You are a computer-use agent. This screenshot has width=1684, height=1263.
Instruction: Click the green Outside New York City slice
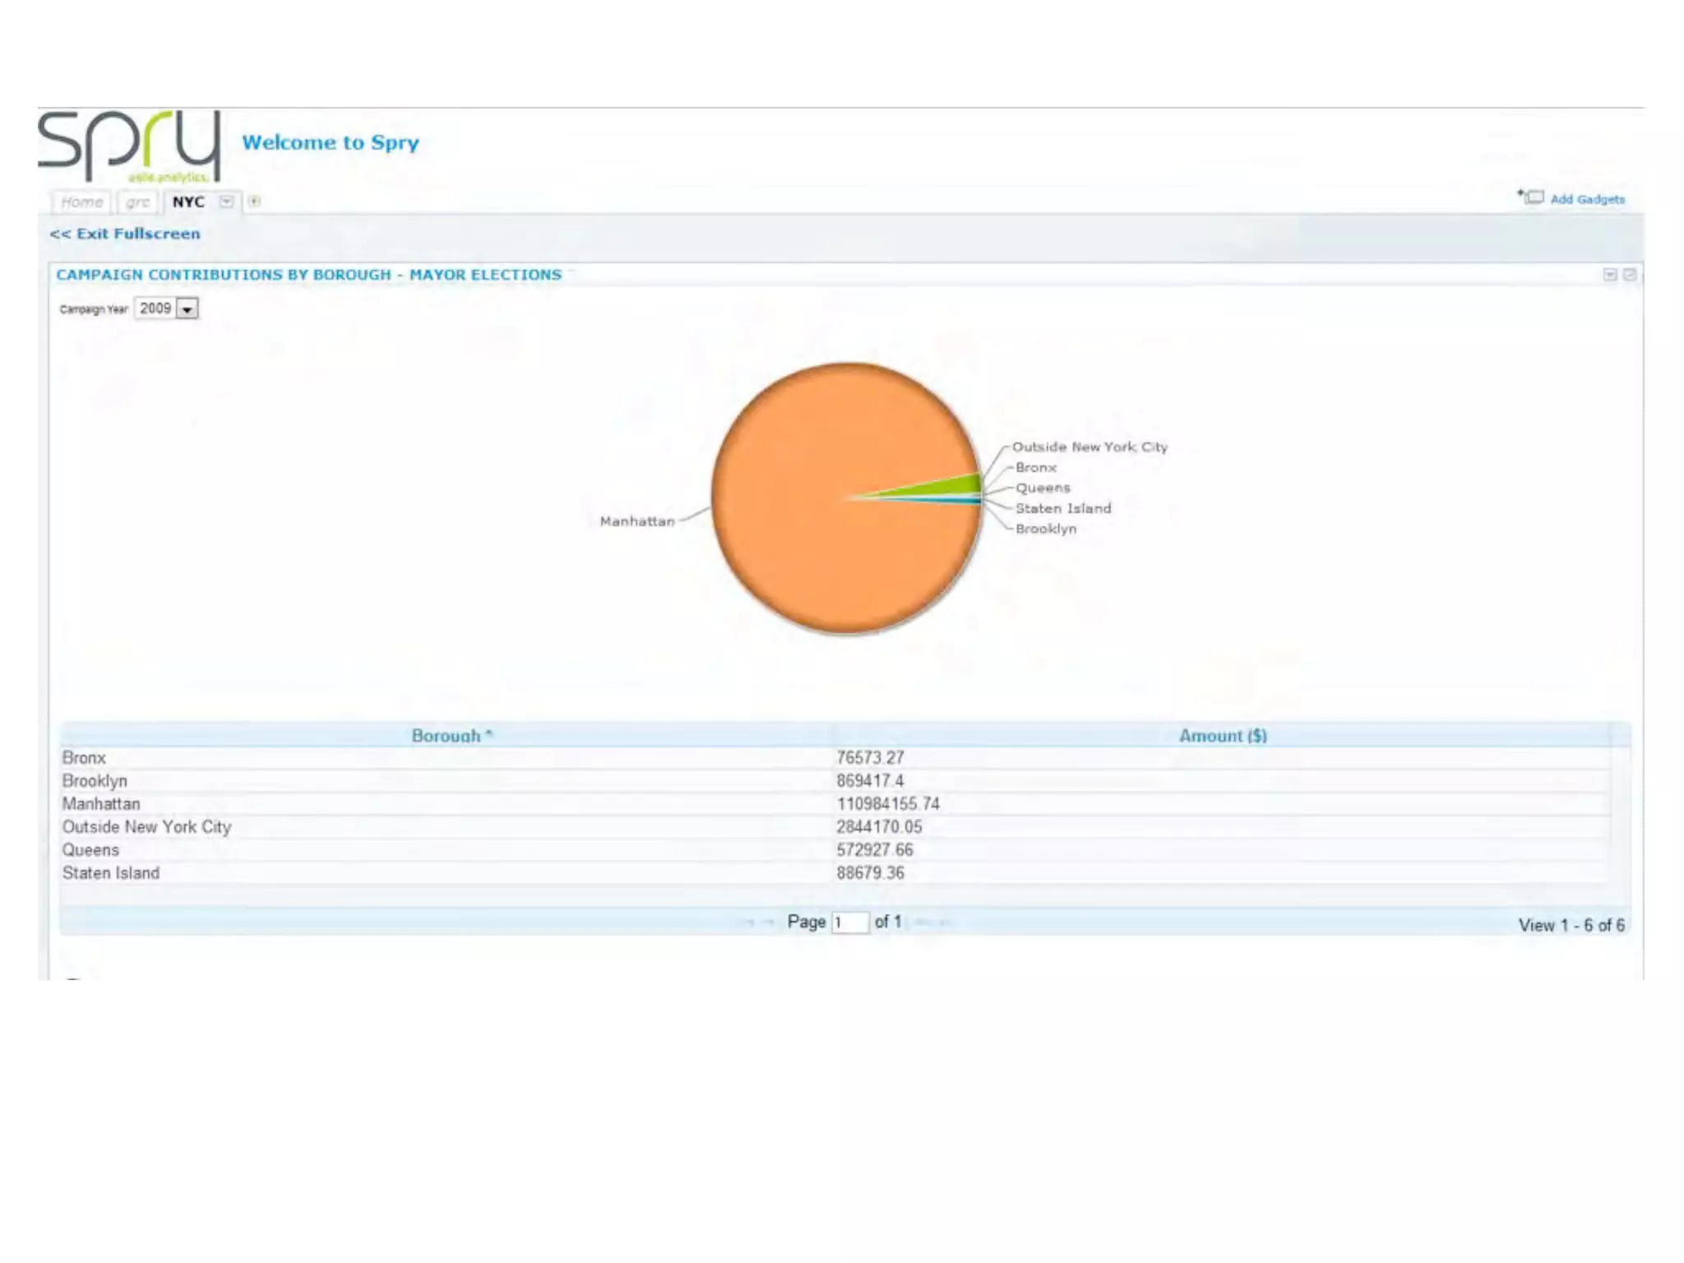tap(962, 484)
